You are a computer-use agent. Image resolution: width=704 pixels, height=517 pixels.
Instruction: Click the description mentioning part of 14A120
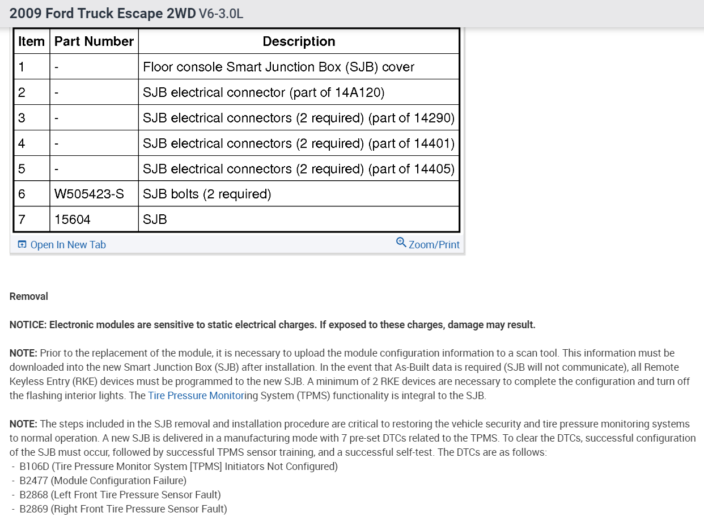(299, 92)
